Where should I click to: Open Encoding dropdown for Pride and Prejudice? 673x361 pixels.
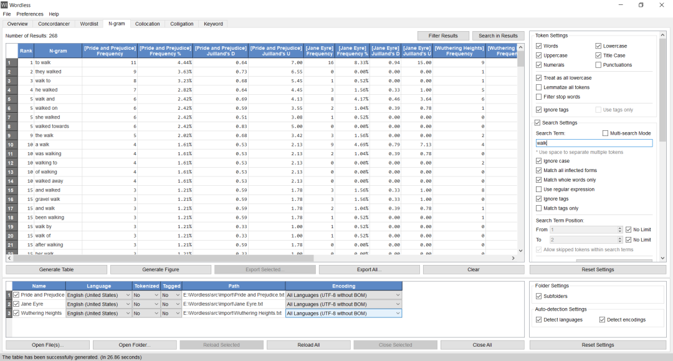[x=344, y=296]
